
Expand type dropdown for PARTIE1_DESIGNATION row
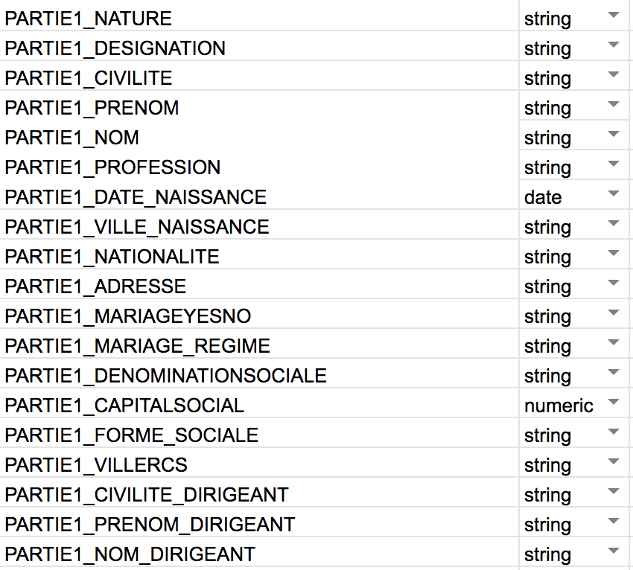[x=613, y=45]
